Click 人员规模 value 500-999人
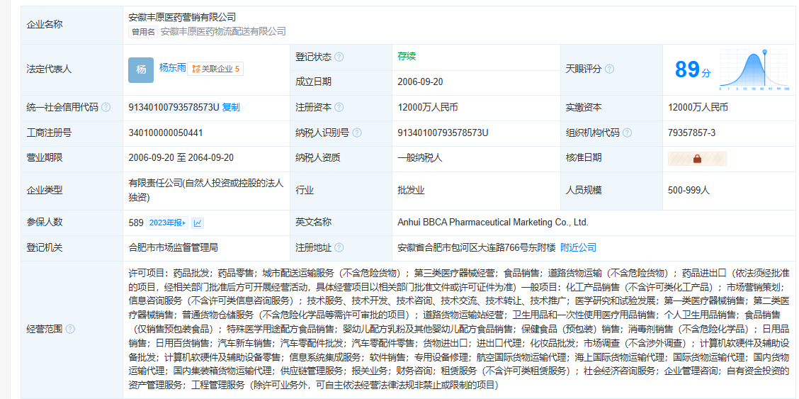This screenshot has width=799, height=399. [x=688, y=191]
